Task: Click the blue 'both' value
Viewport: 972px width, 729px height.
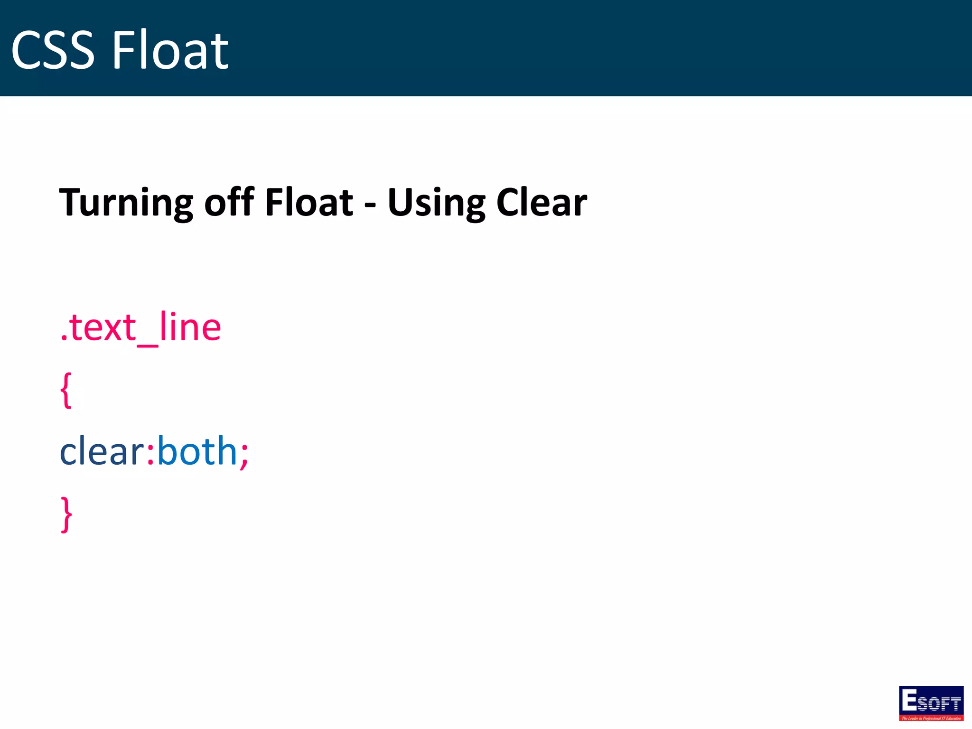Action: (x=197, y=451)
